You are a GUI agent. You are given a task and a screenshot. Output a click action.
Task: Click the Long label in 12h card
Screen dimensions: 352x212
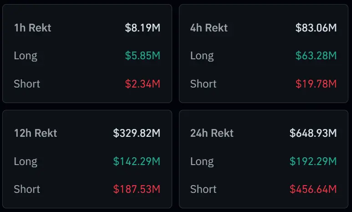pos(26,161)
